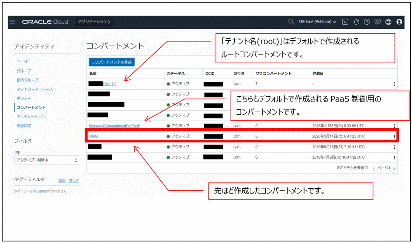Open actions menu for ManagedCompartmentForPaaS row
This screenshot has height=243, width=412.
394,126
